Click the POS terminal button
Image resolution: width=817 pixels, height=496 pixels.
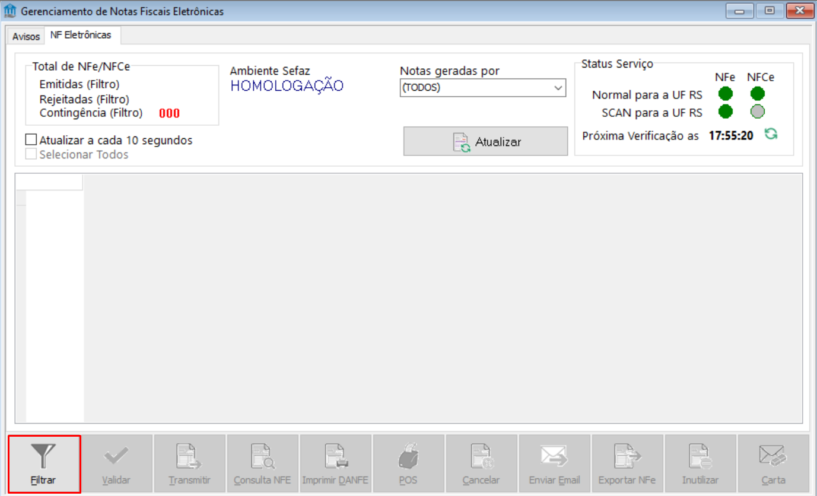[409, 463]
